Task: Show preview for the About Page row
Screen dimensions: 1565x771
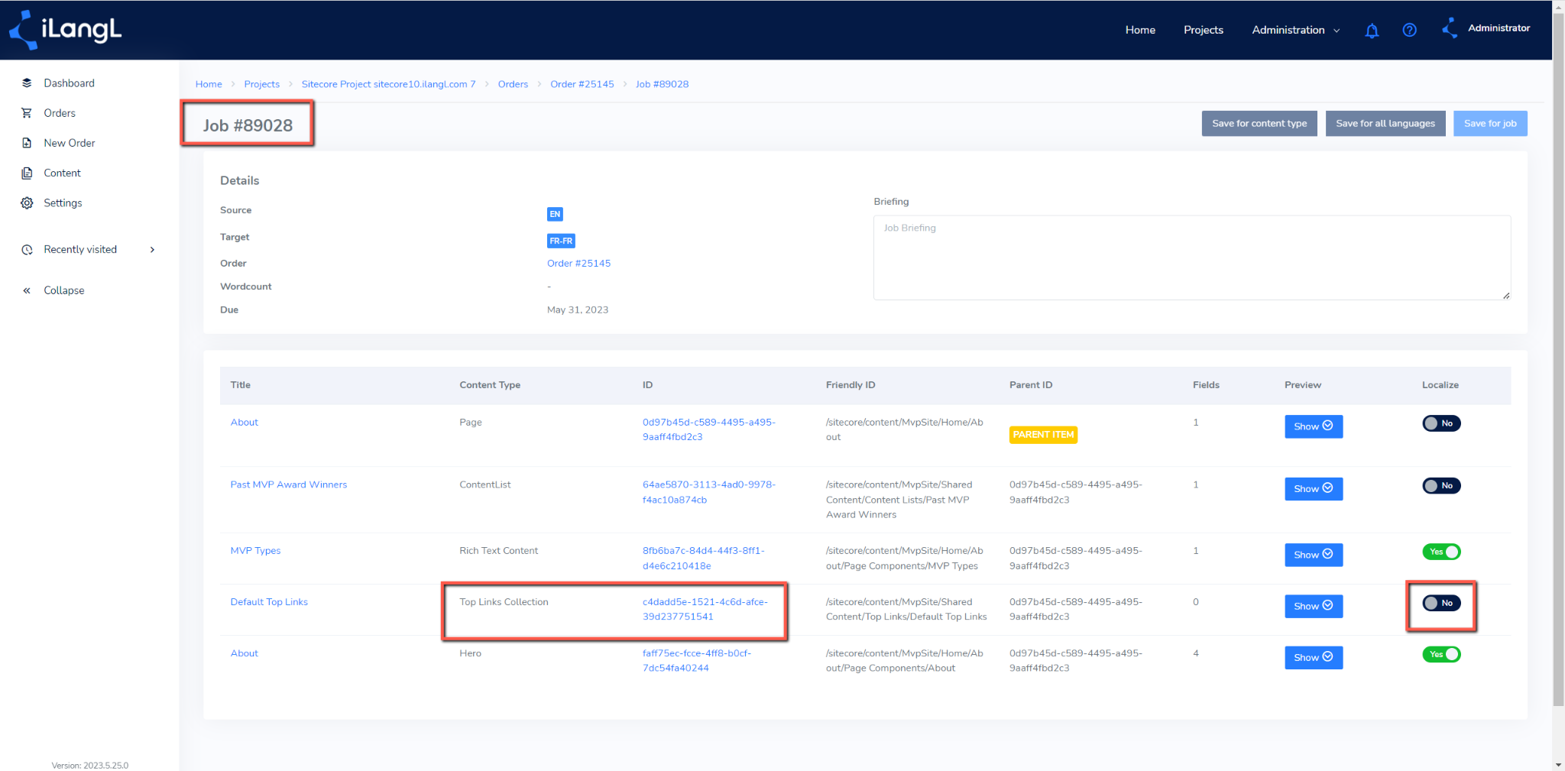Action: 1314,426
